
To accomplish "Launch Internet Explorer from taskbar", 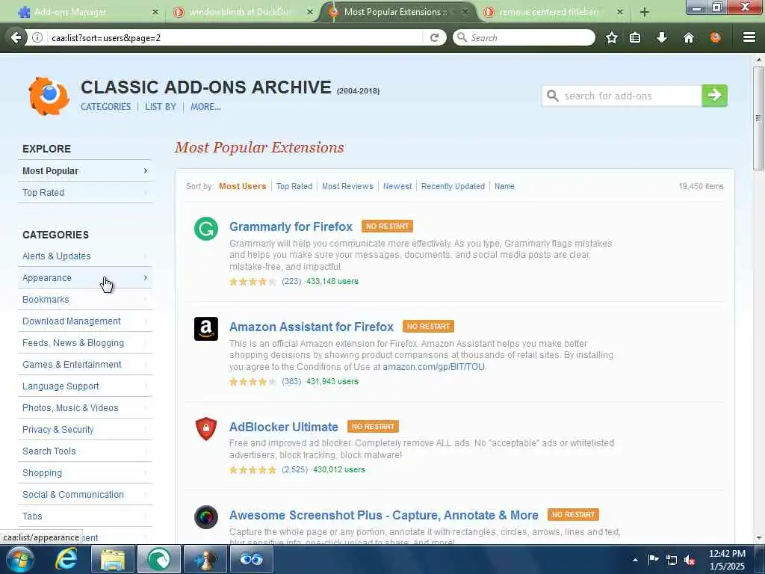I will point(66,559).
